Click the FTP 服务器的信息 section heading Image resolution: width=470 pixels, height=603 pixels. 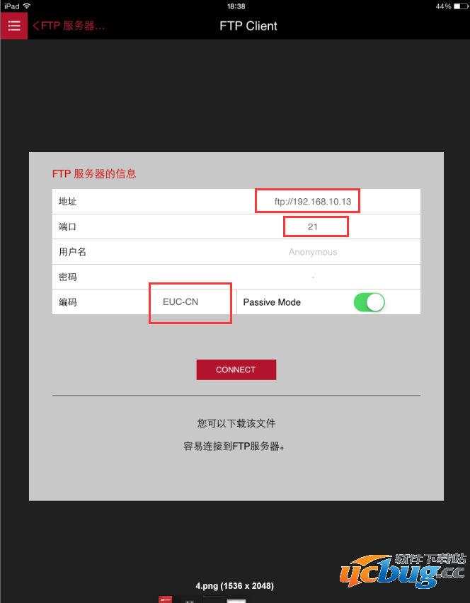[x=94, y=173]
